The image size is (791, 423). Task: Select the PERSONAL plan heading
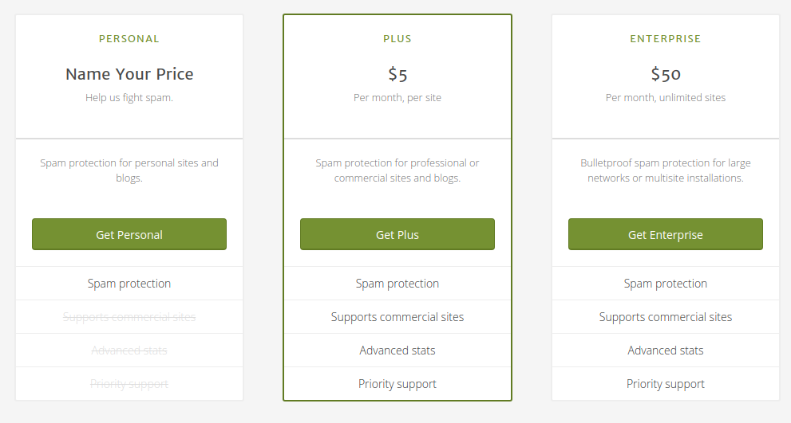pyautogui.click(x=129, y=38)
